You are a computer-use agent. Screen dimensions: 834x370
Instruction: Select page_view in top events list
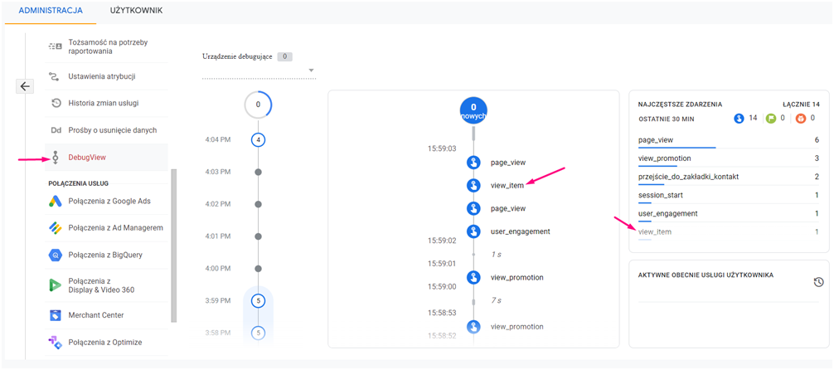[728, 140]
